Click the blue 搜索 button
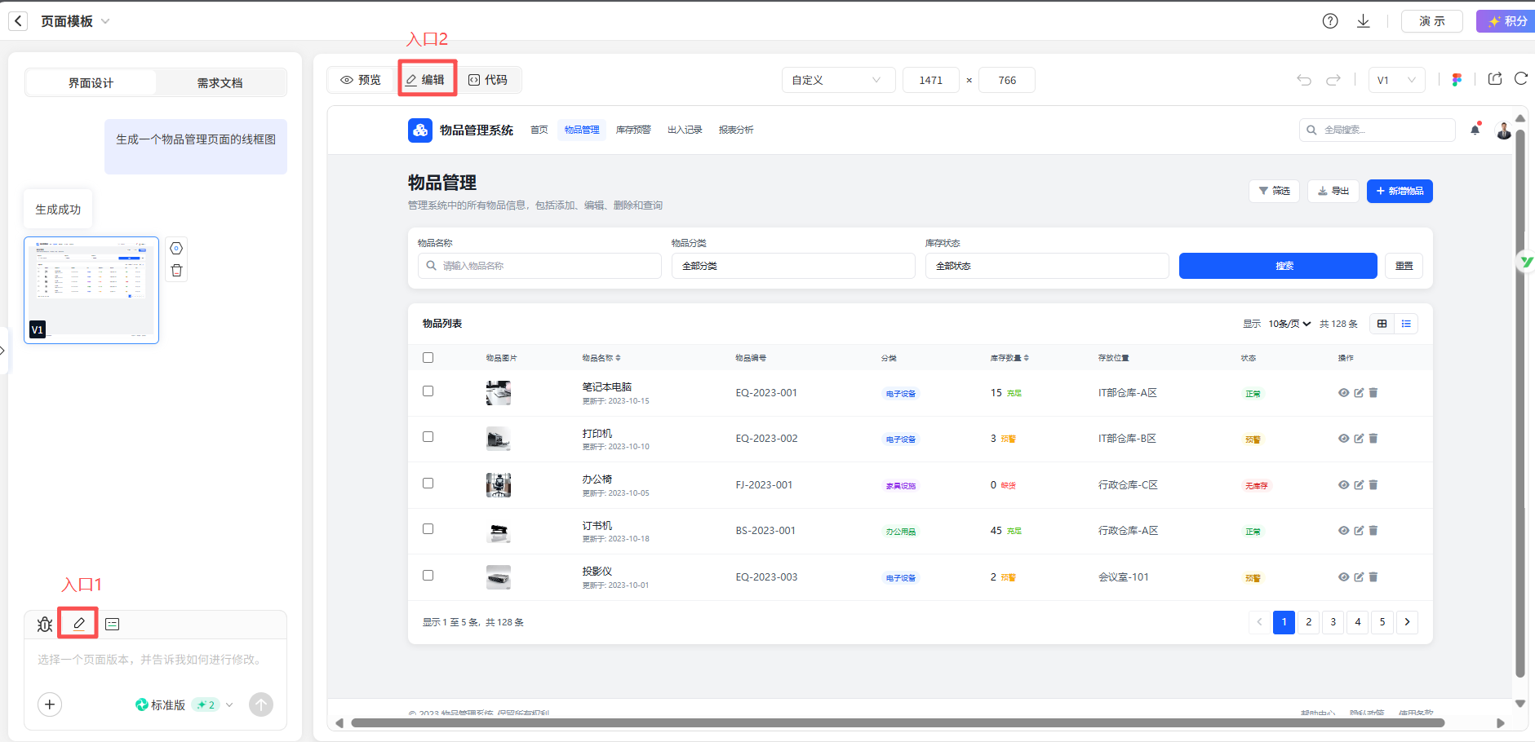The image size is (1535, 742). 1277,266
